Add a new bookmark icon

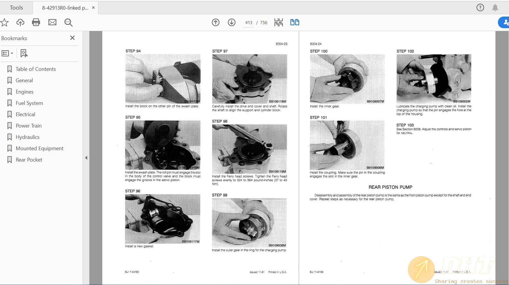pos(24,53)
